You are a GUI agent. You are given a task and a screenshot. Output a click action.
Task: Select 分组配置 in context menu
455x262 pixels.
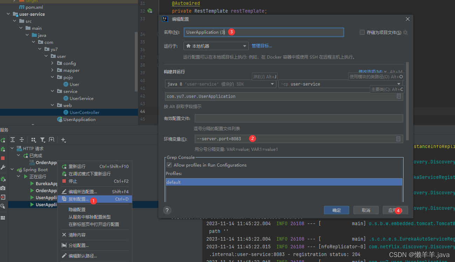95,246
